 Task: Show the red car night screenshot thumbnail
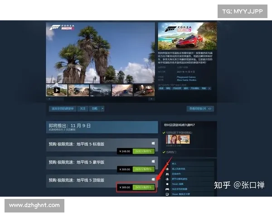144,90
